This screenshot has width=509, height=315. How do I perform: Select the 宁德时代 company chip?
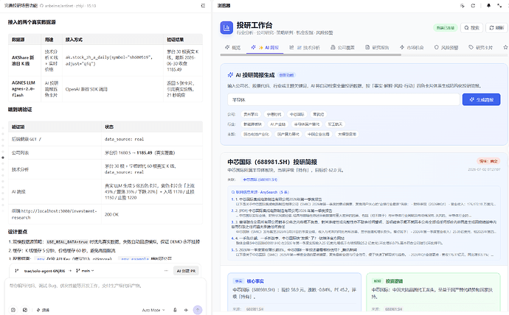(x=274, y=115)
